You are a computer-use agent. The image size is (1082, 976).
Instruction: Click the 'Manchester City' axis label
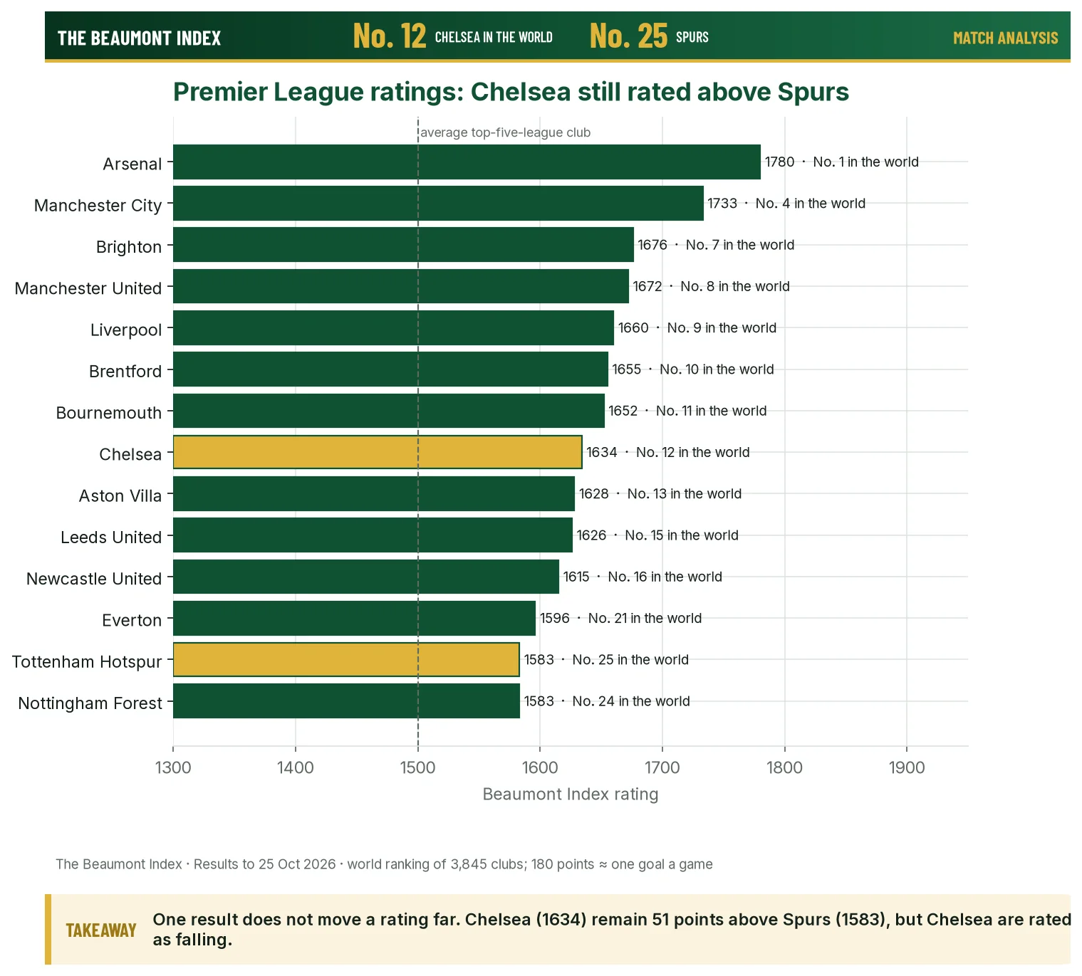click(98, 206)
